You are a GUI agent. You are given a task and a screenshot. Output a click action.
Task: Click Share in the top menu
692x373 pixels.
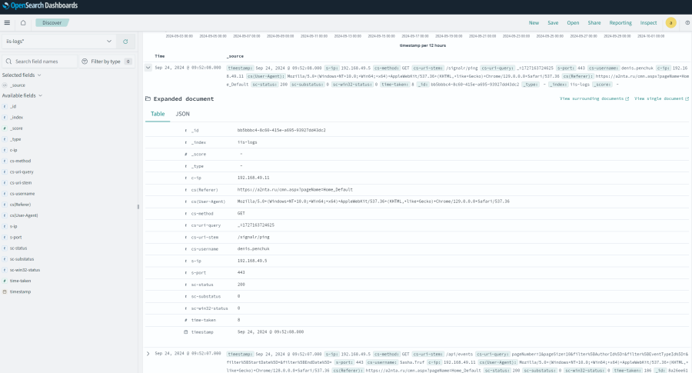[x=594, y=23]
